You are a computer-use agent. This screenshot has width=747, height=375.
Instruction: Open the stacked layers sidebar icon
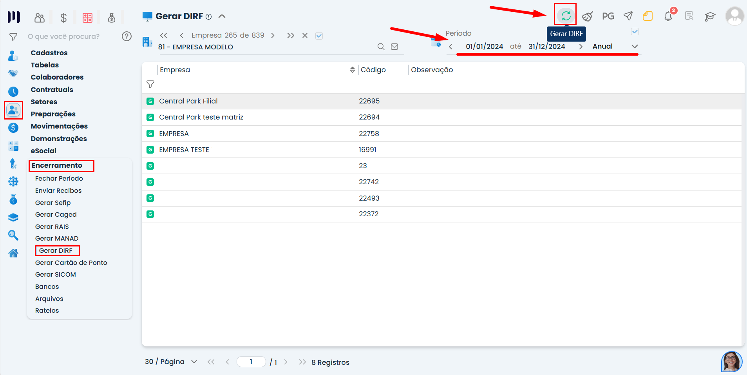13,217
